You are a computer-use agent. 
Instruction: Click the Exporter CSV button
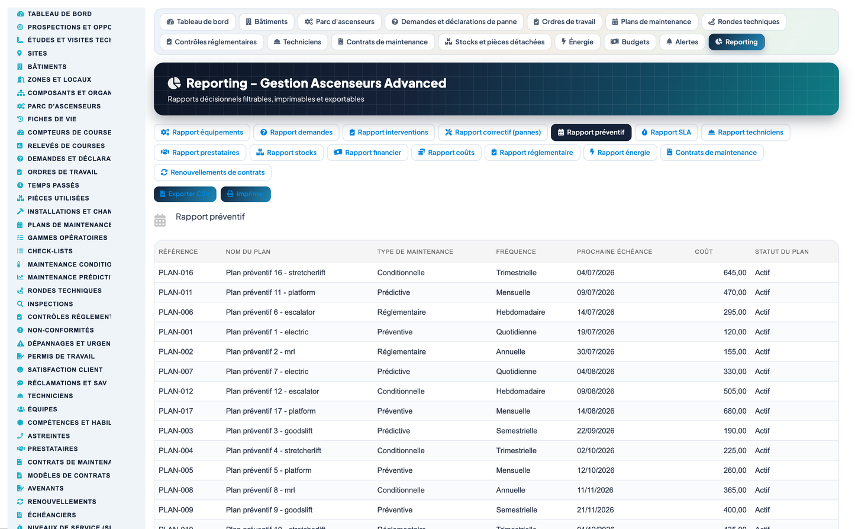[x=185, y=194]
